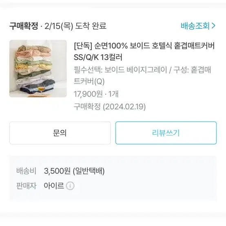Tap 2/15(목) 도착 완료 arrival text
This screenshot has height=226, width=226.
point(75,26)
